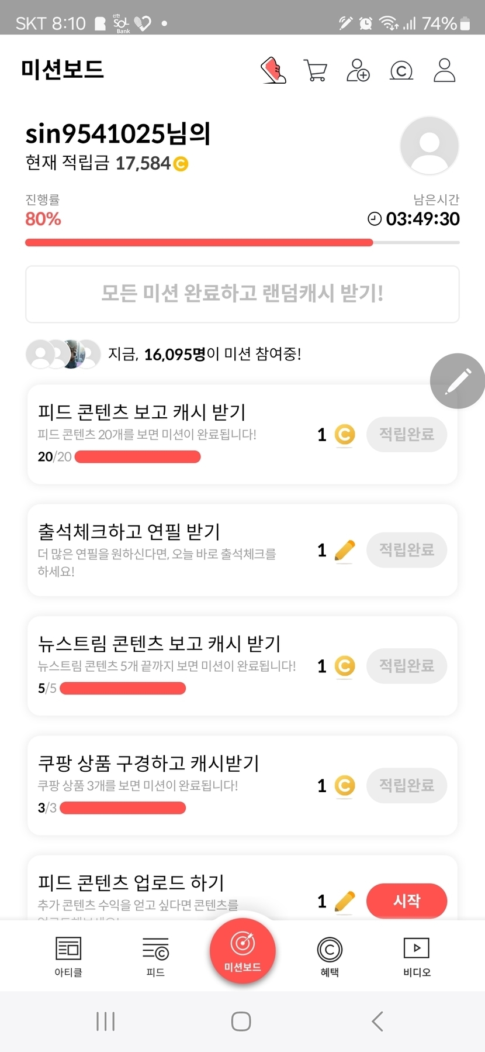Viewport: 485px width, 1052px height.
Task: Open the 비디오 tab
Action: [417, 955]
